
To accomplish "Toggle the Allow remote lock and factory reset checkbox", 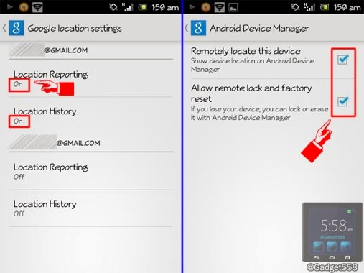I will (342, 101).
